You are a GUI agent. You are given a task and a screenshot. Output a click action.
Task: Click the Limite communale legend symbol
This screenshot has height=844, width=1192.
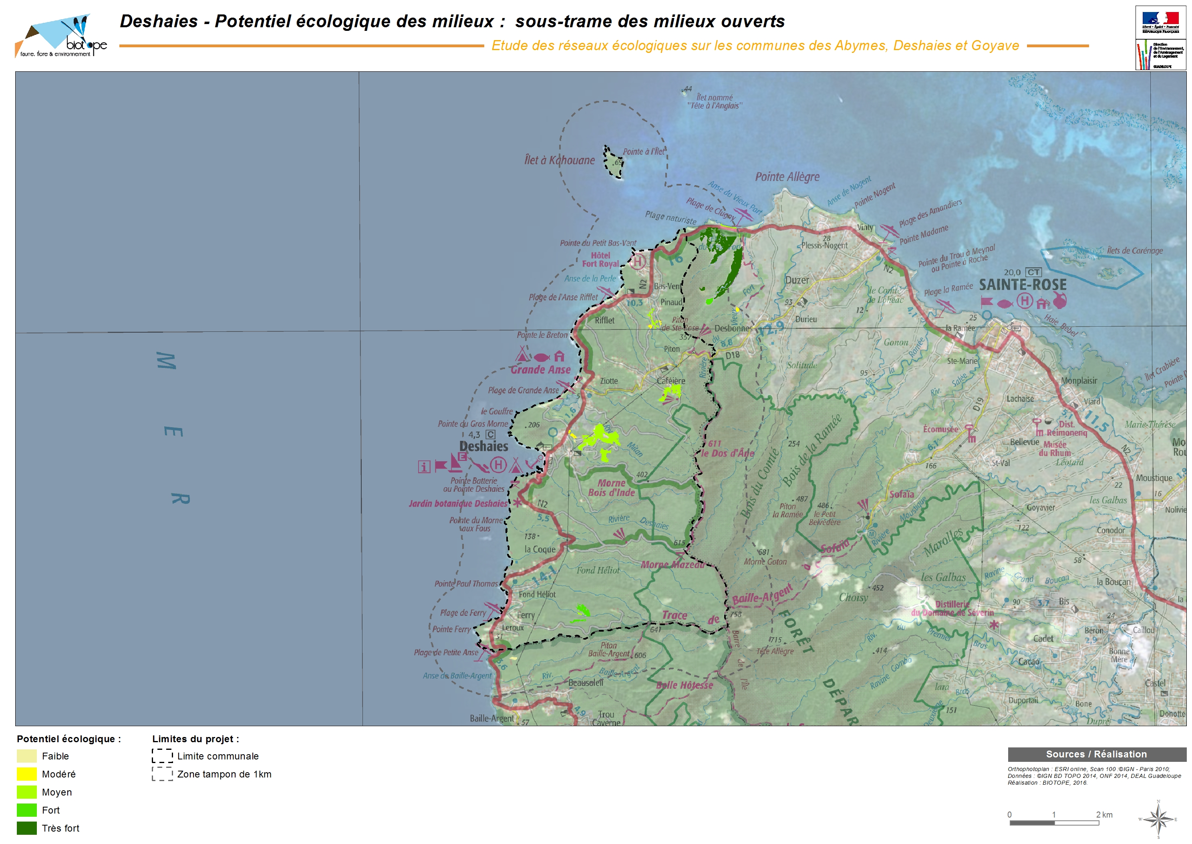(162, 756)
